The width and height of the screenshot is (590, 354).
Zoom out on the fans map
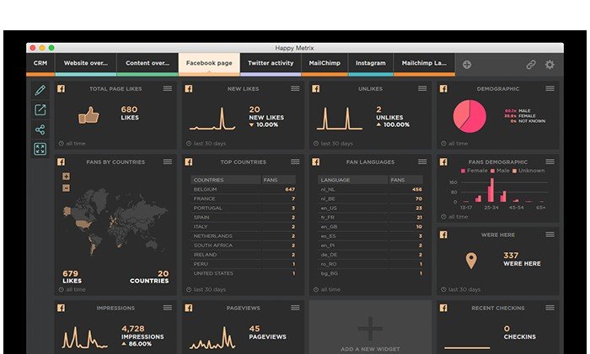click(67, 188)
